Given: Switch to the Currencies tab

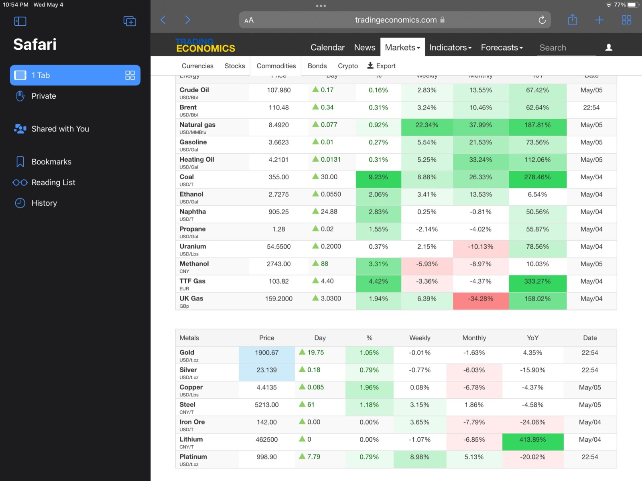Looking at the screenshot, I should [197, 66].
